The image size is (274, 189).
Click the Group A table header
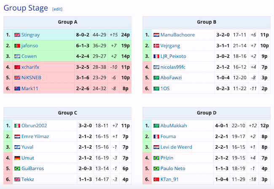point(67,22)
